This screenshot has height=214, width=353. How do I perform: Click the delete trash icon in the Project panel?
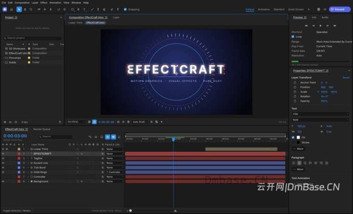[x=60, y=122]
